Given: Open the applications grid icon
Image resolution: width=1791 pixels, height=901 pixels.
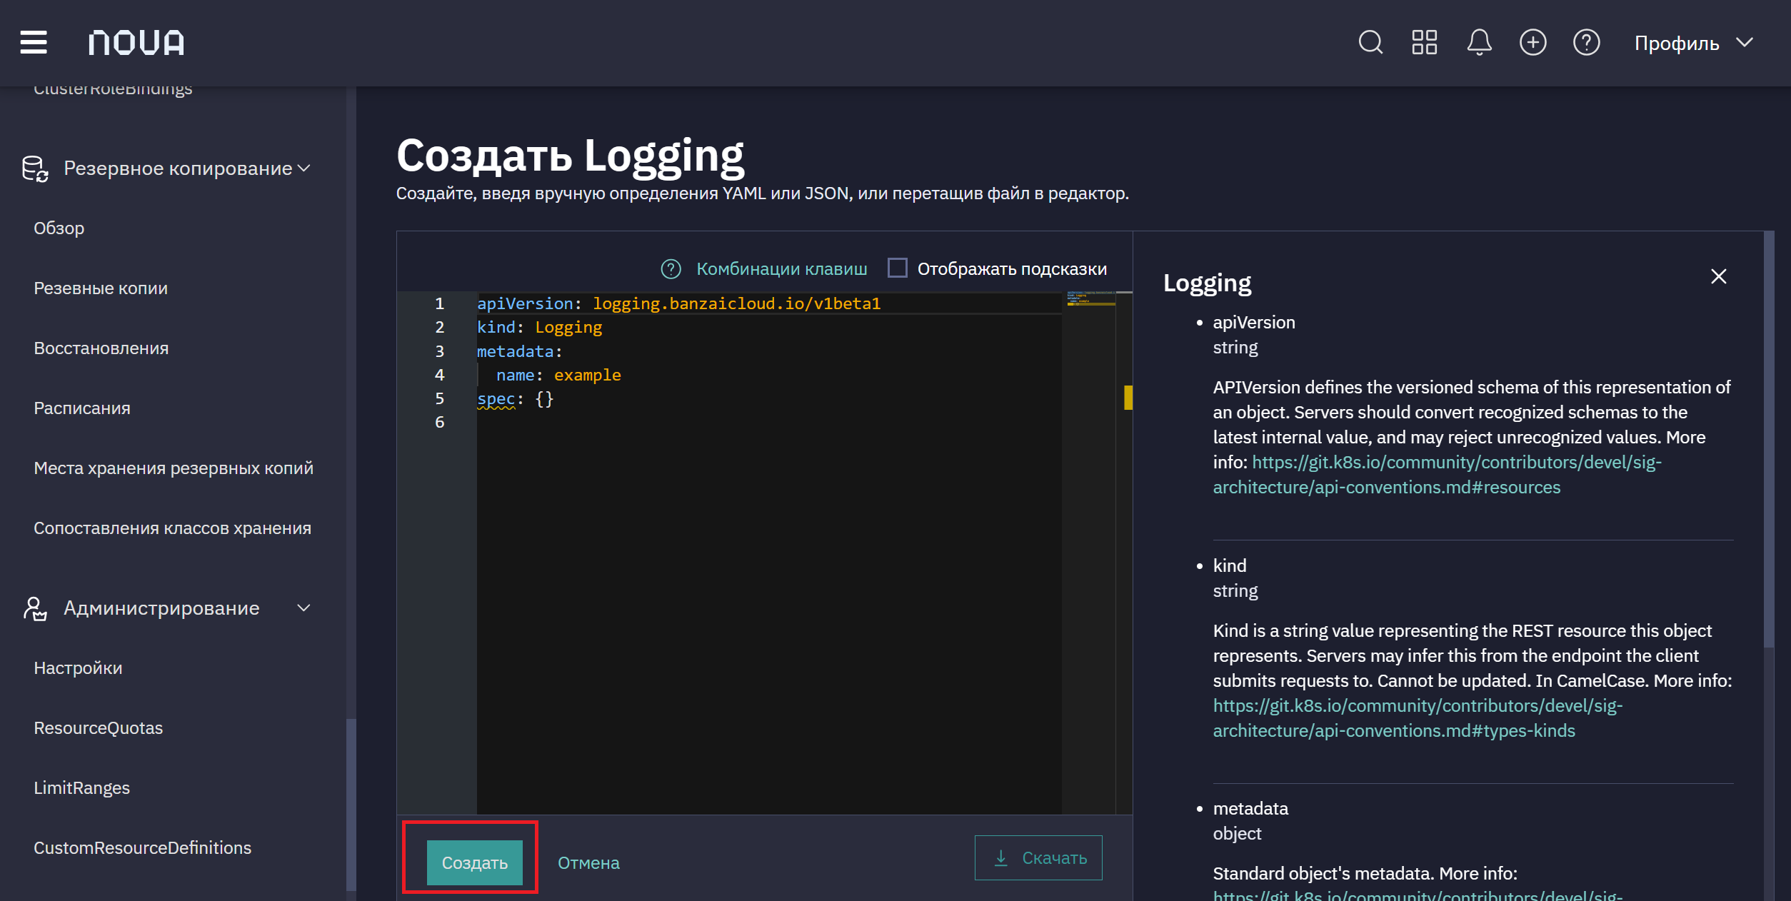Looking at the screenshot, I should point(1425,42).
